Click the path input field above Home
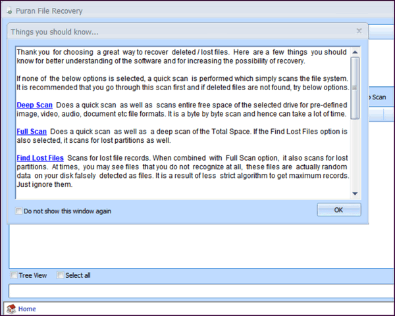This screenshot has width=395, height=316. pyautogui.click(x=201, y=291)
